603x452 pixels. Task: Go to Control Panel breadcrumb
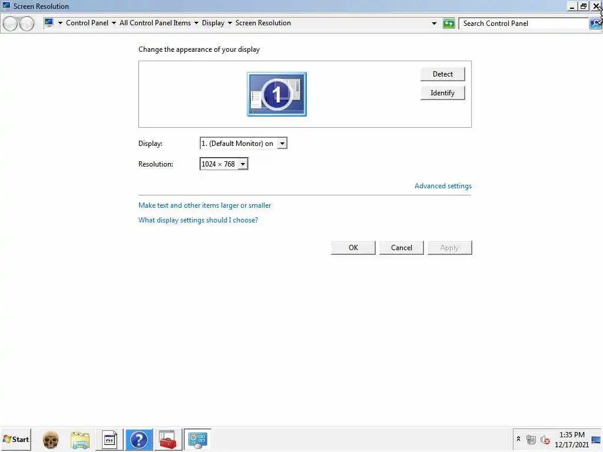point(87,23)
